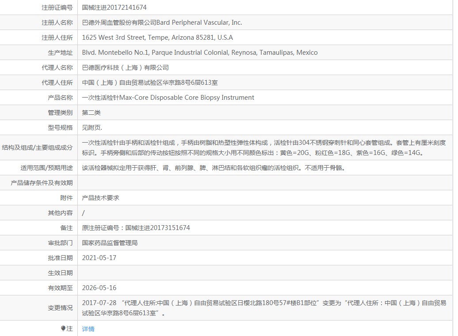Click the change record dated 2017-07-28
The image size is (458, 336).
pos(264,308)
